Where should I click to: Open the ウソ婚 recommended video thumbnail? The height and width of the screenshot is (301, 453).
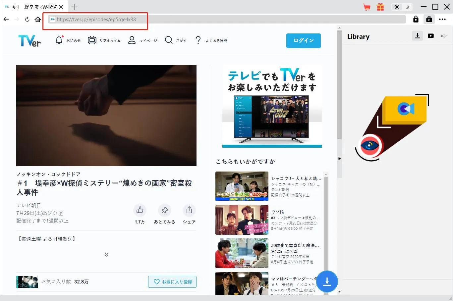[x=242, y=220]
